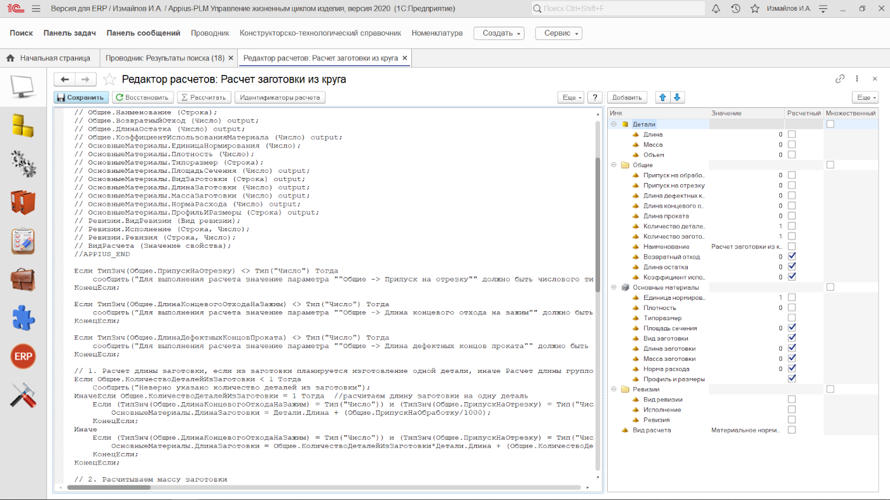Copy link to this form via chain icon

coord(840,79)
